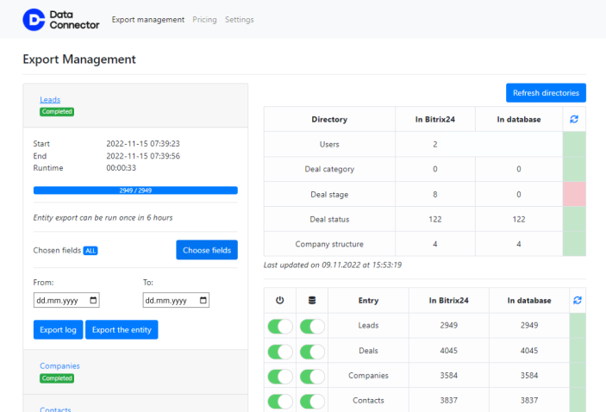Click the database icon column header

click(x=312, y=300)
